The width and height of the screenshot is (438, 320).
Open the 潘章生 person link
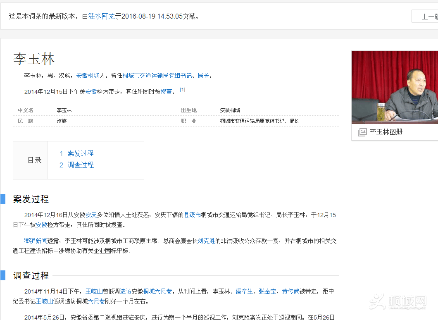[x=244, y=291]
